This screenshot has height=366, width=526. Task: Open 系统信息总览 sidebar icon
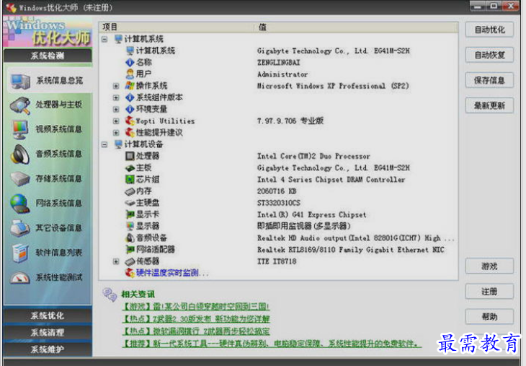pyautogui.click(x=20, y=81)
